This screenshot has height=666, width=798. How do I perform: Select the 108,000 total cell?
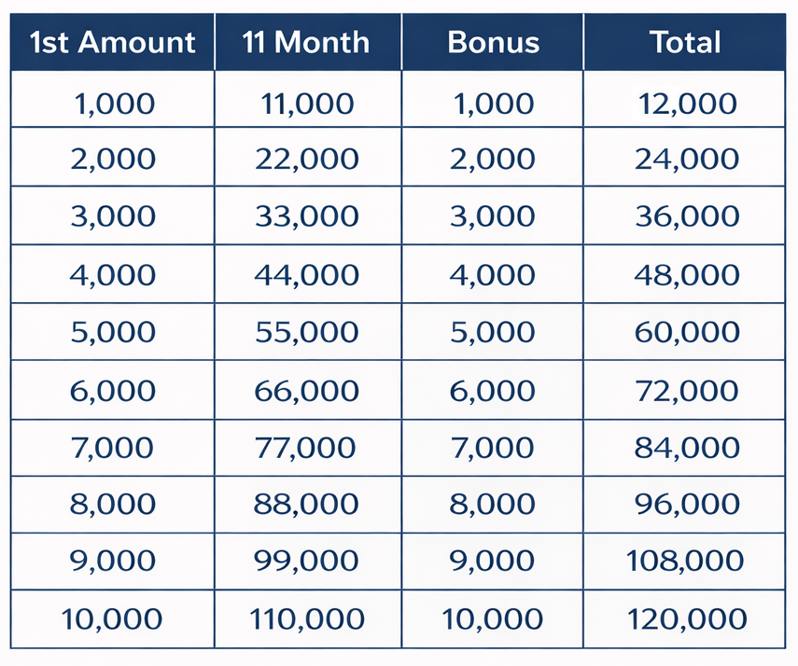pyautogui.click(x=687, y=562)
